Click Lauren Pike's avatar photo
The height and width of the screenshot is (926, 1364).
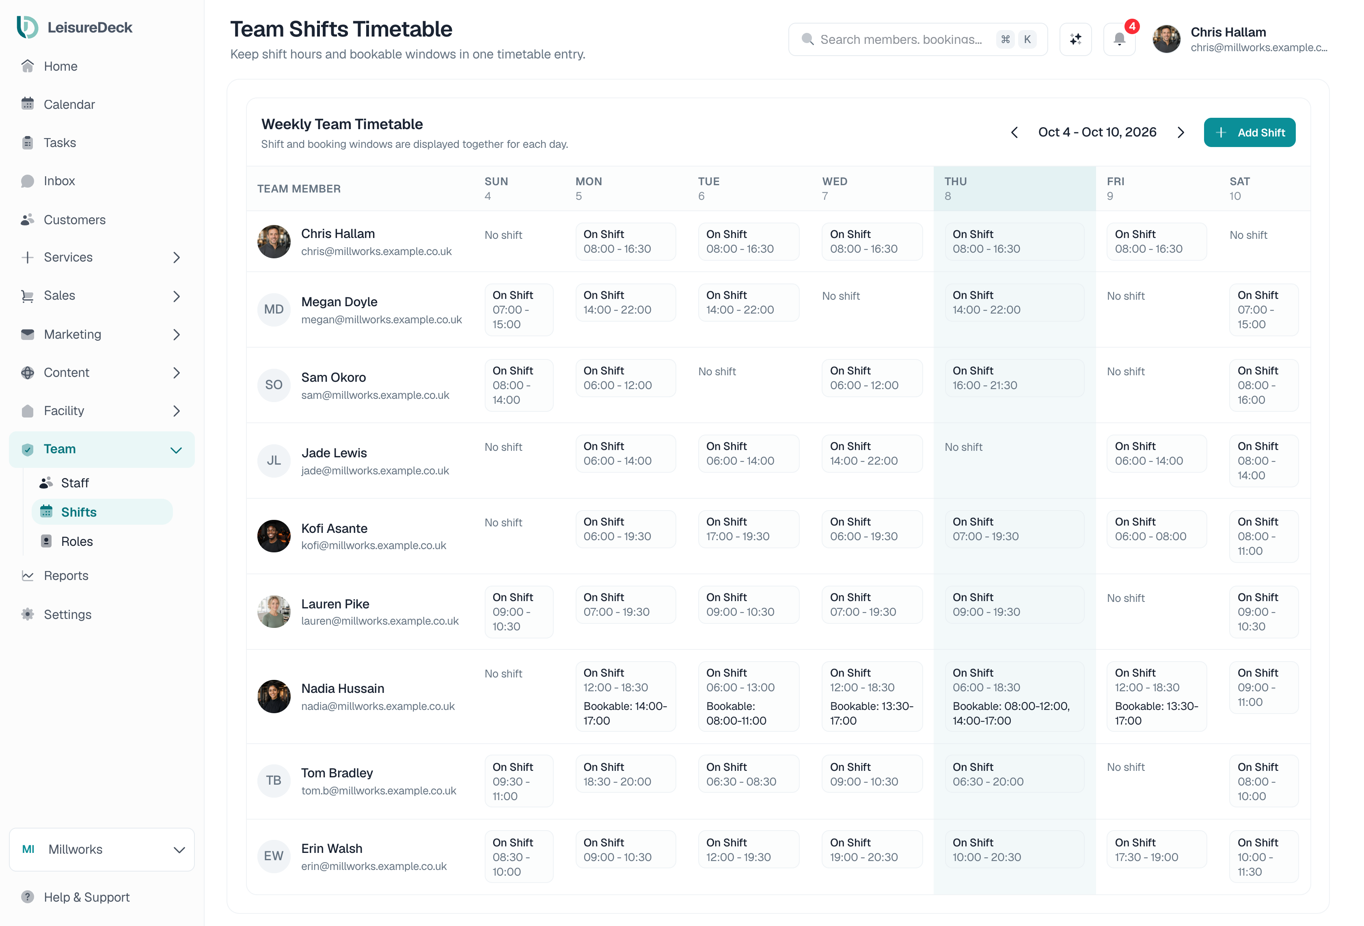click(x=274, y=612)
